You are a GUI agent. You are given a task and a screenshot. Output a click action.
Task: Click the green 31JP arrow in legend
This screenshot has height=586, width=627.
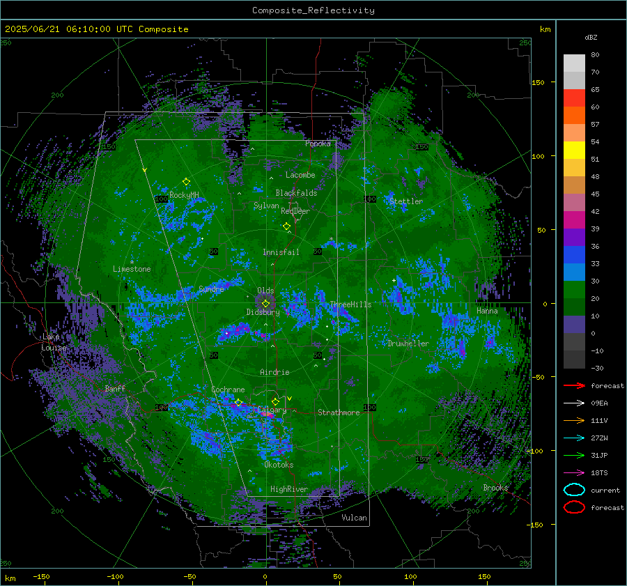coord(574,455)
